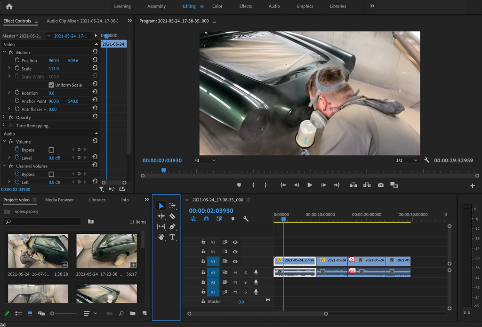Image resolution: width=482 pixels, height=327 pixels.
Task: Open the 1/2 playback resolution dropdown
Action: pyautogui.click(x=405, y=160)
